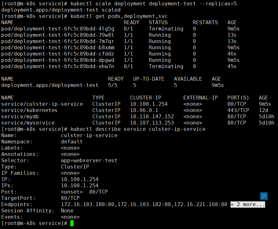Image resolution: width=278 pixels, height=229 pixels.
Task: Click the kubectl get pods,deployment,svc command
Action: pos(119,16)
